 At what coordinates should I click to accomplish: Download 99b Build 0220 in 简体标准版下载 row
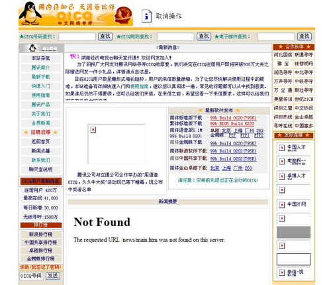click(x=233, y=118)
